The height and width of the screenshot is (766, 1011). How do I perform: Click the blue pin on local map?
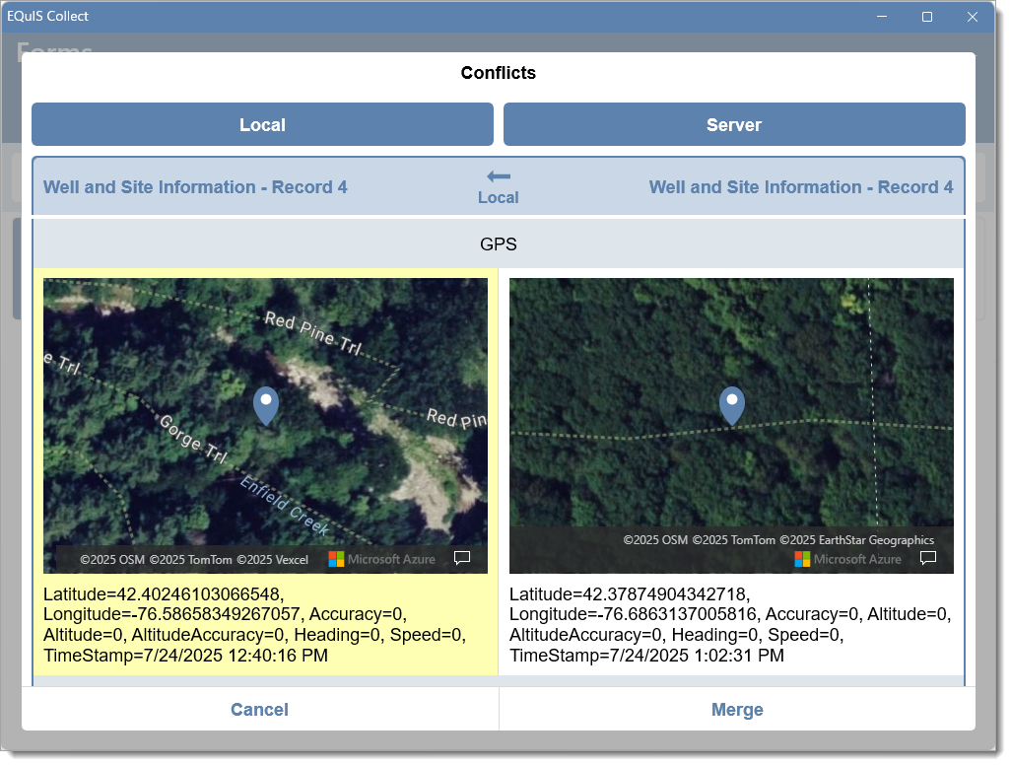266,405
